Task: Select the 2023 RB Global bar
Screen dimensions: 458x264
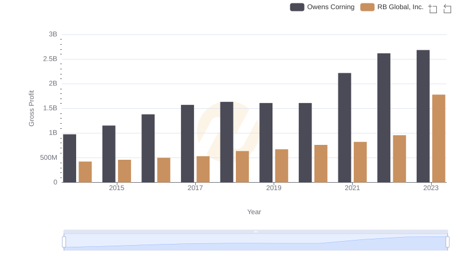Action: click(x=439, y=139)
